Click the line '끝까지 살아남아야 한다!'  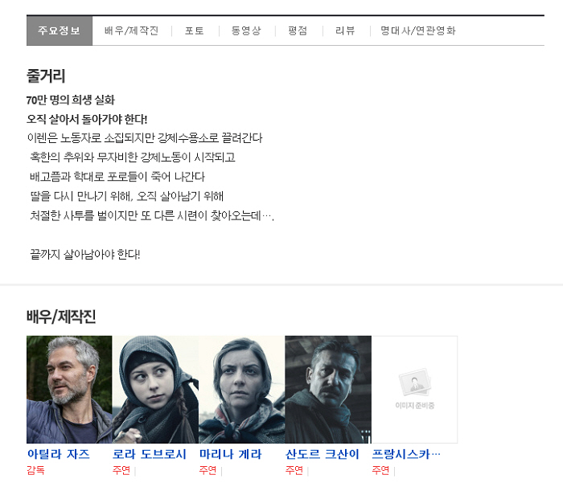(x=84, y=254)
